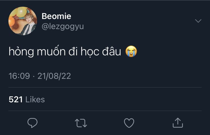Viewport: 210px width, 135px height.
Task: Click the yellow balloon in the avatar
Action: [21, 12]
